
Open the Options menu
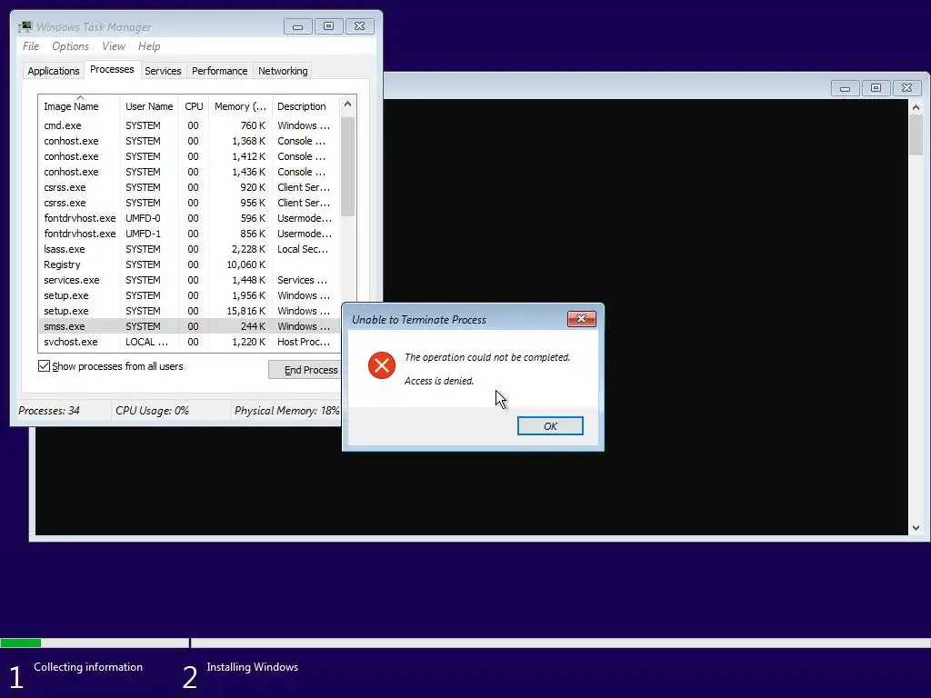[70, 46]
